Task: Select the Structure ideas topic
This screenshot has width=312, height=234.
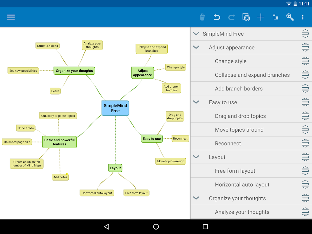Action: coord(48,46)
